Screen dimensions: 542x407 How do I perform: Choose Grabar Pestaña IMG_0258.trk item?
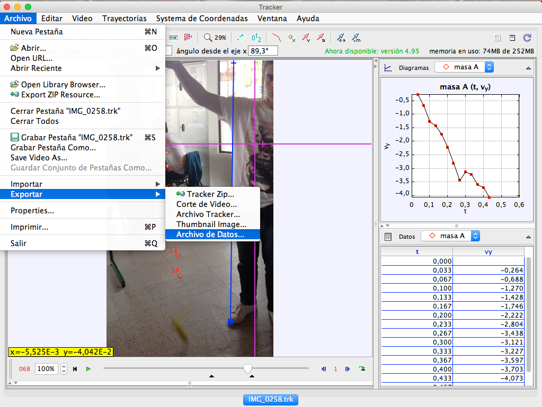[x=83, y=138]
